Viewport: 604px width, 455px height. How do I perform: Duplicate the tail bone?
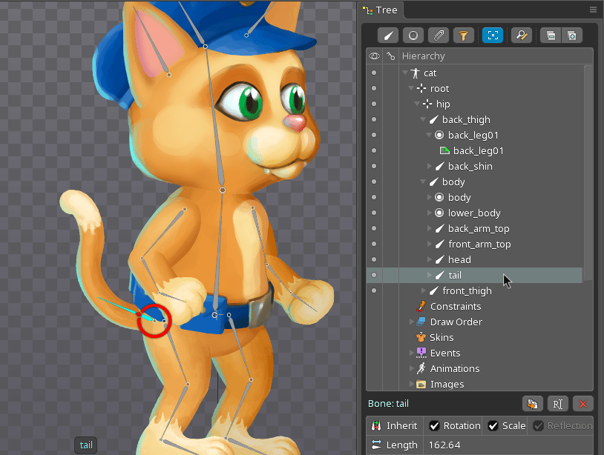(x=531, y=404)
